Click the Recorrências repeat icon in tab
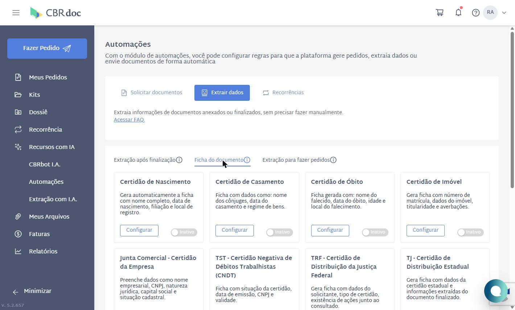Viewport: 515px width, 310px height. 266,93
